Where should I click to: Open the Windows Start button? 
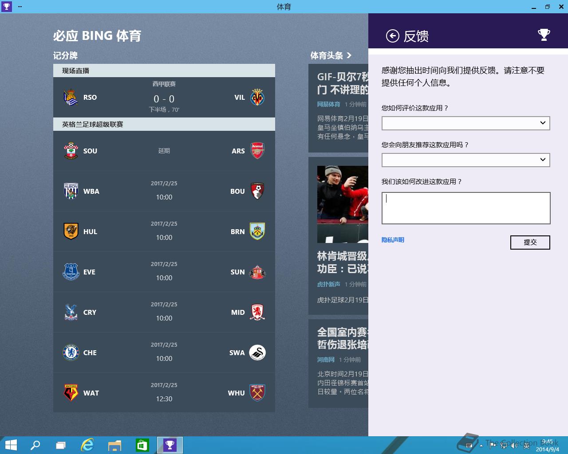click(x=11, y=445)
